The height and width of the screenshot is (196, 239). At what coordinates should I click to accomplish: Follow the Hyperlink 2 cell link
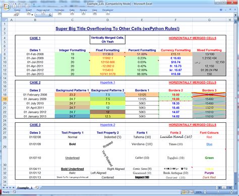coord(107,125)
